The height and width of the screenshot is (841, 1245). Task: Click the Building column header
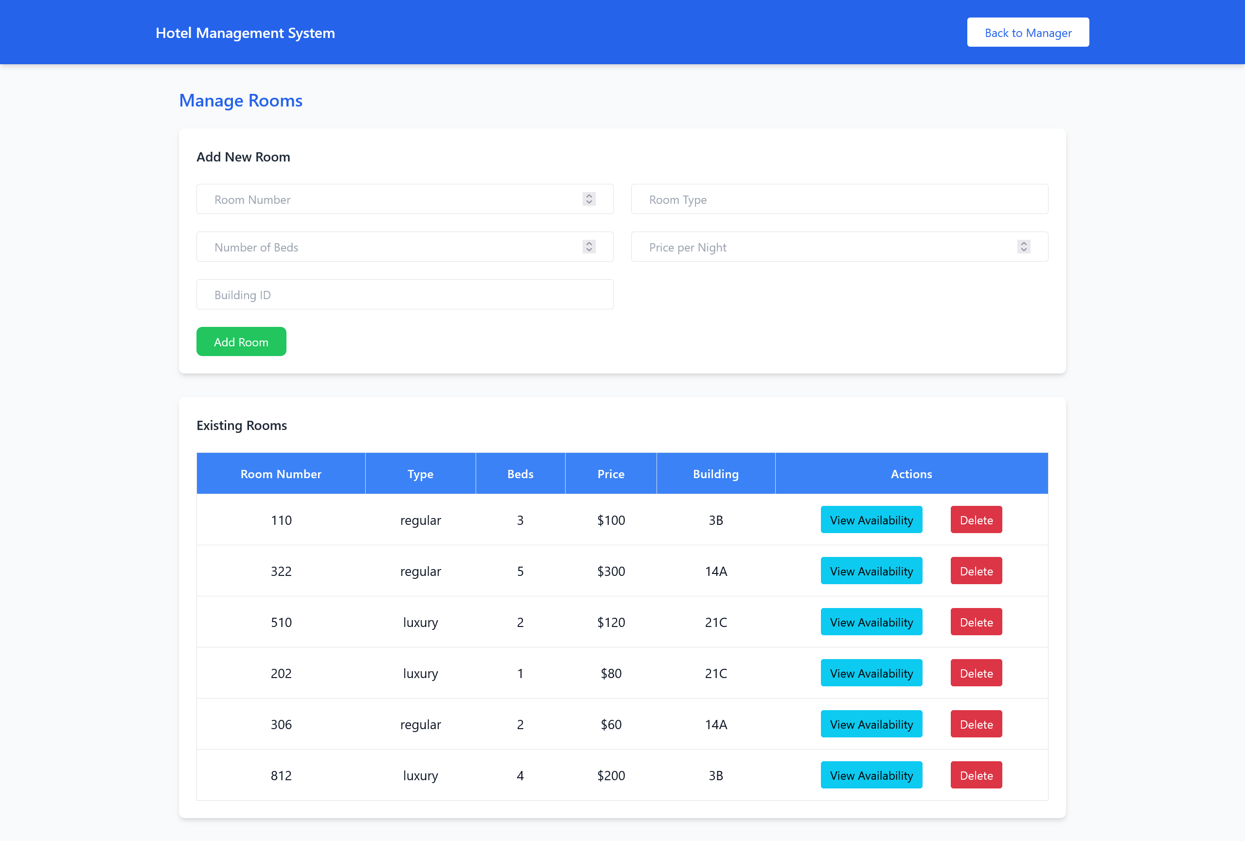click(715, 474)
